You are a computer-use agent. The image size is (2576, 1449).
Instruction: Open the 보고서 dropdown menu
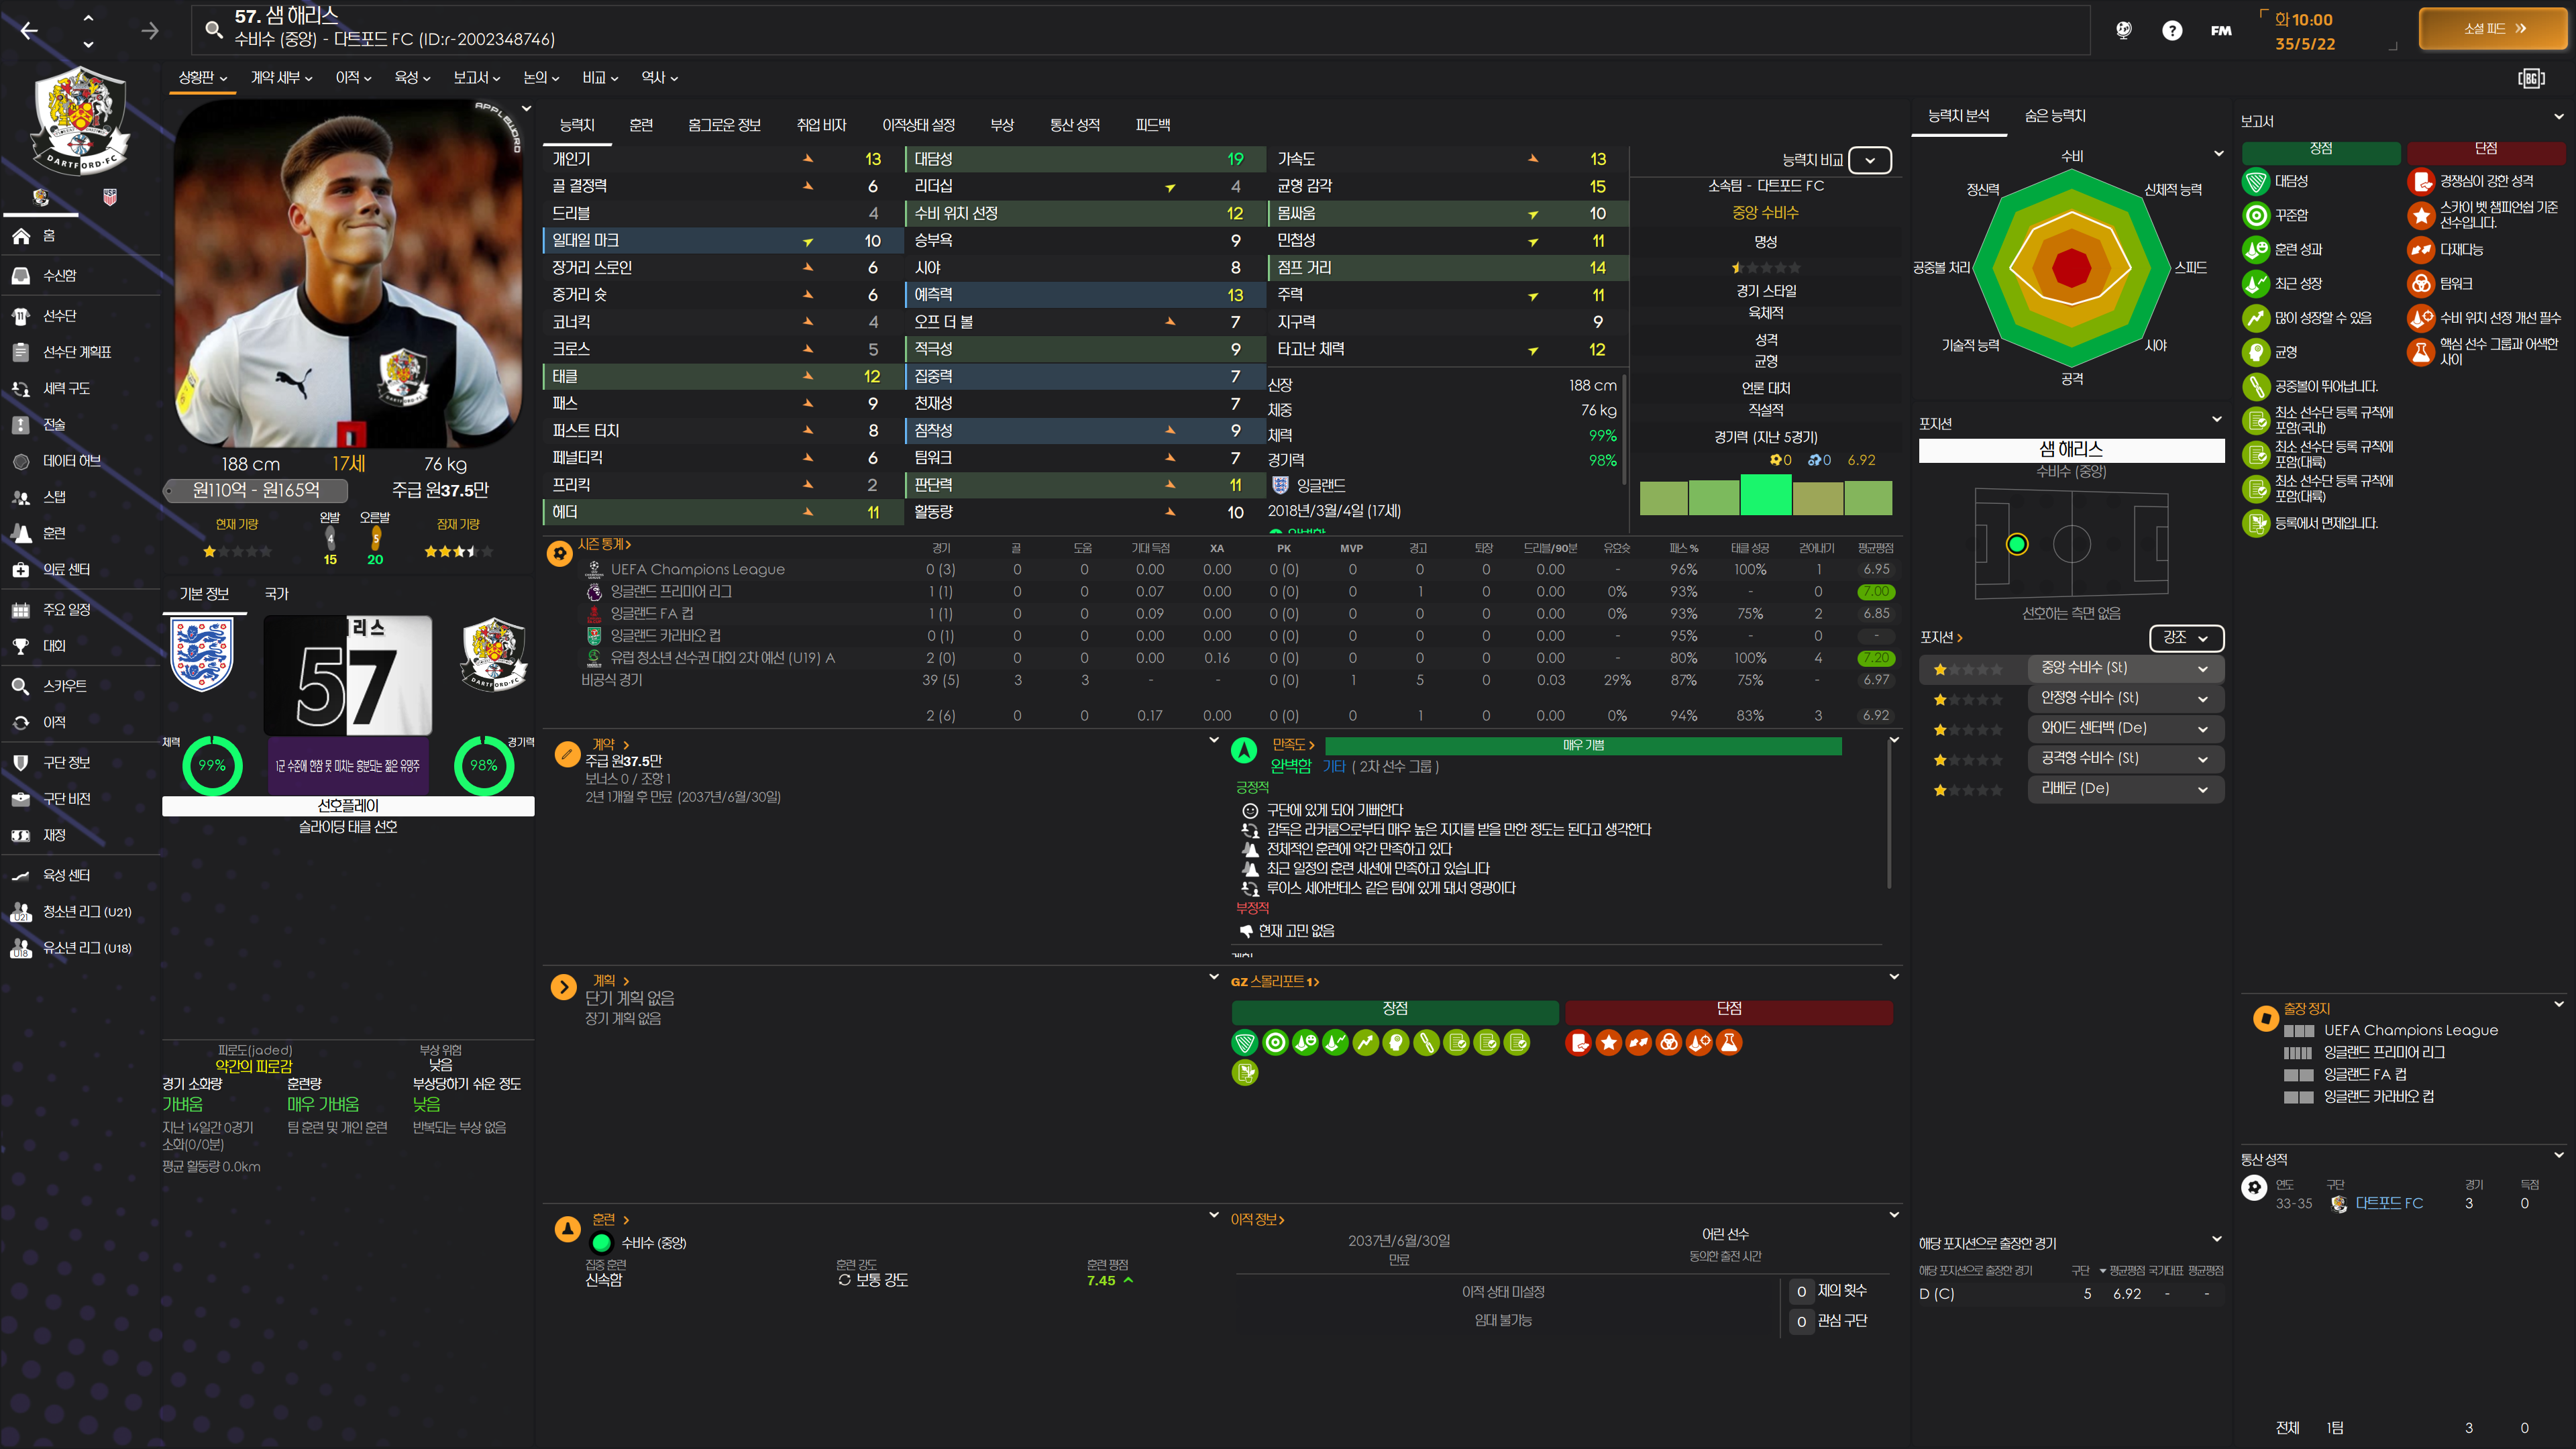click(477, 78)
